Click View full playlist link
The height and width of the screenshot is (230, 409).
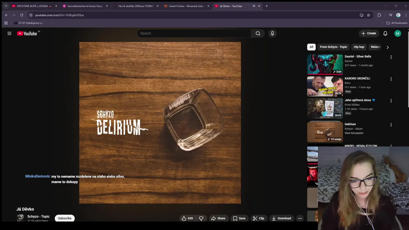(x=354, y=133)
